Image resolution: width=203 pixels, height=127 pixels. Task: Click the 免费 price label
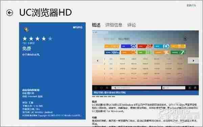click(x=27, y=49)
